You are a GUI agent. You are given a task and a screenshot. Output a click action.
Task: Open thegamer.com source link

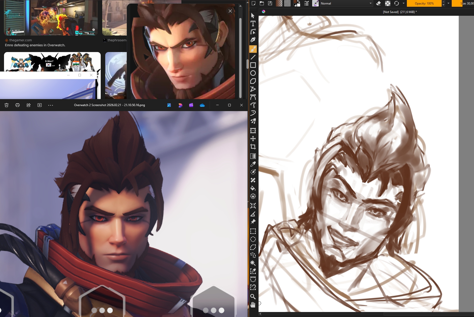click(21, 40)
